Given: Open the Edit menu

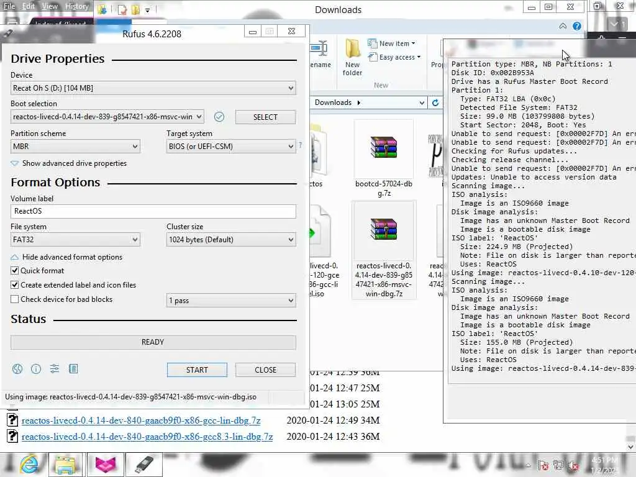Looking at the screenshot, I should pyautogui.click(x=29, y=6).
